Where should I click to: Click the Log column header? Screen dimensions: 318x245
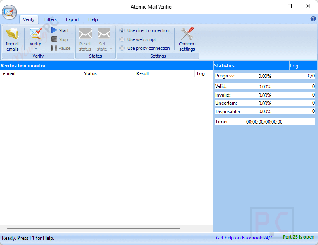pos(204,73)
